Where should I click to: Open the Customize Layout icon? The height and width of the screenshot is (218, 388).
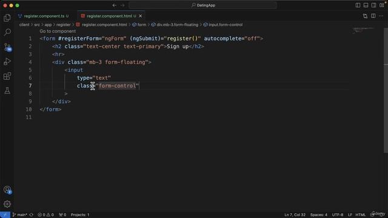tap(382, 5)
